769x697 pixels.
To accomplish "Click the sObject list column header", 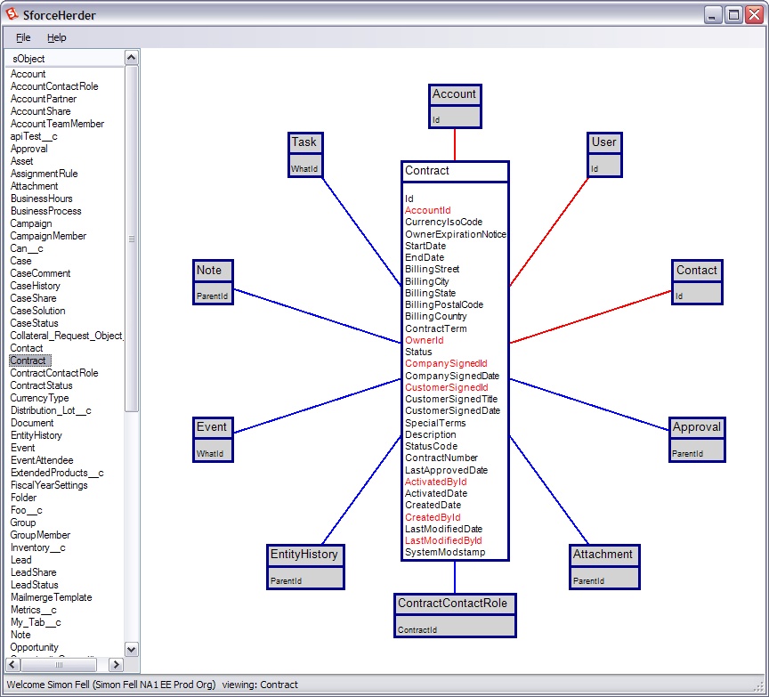I will [x=66, y=59].
